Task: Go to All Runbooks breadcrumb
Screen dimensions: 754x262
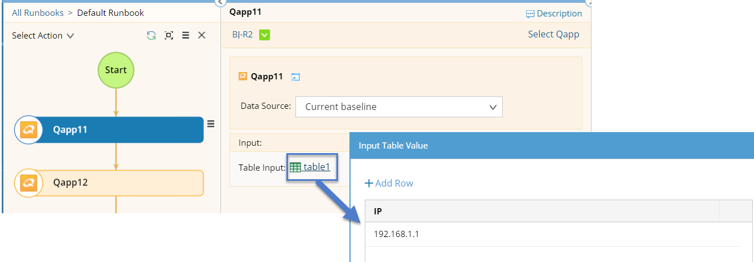Action: [38, 12]
